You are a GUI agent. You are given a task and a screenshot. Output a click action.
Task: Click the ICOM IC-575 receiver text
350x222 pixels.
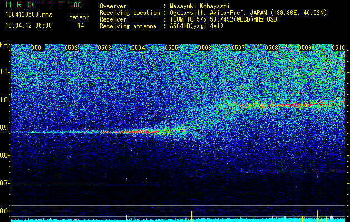click(223, 19)
